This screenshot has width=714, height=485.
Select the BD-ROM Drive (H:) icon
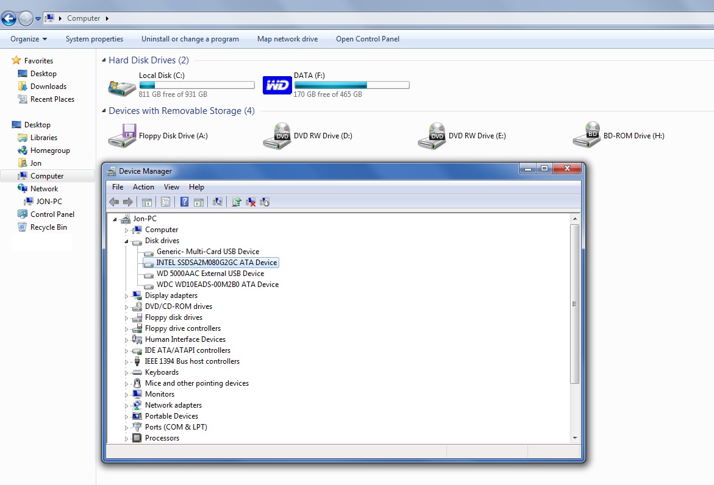coord(587,135)
